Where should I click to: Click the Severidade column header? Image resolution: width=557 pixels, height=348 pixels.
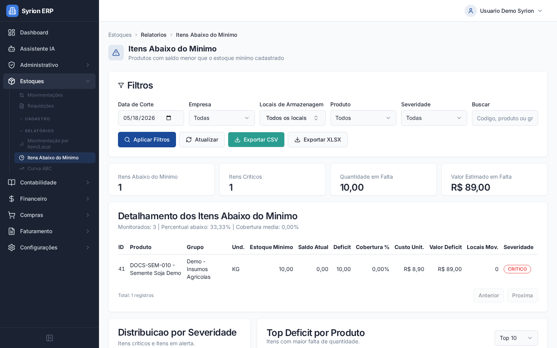518,247
